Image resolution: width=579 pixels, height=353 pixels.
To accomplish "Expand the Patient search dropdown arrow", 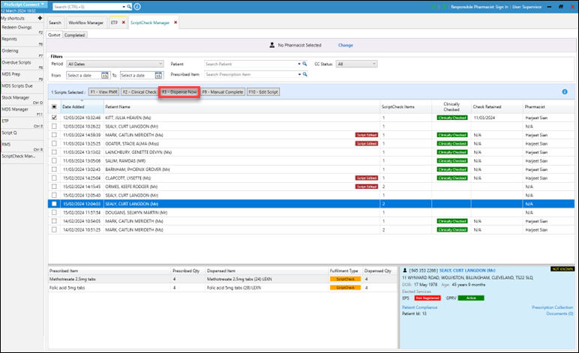I will point(299,64).
